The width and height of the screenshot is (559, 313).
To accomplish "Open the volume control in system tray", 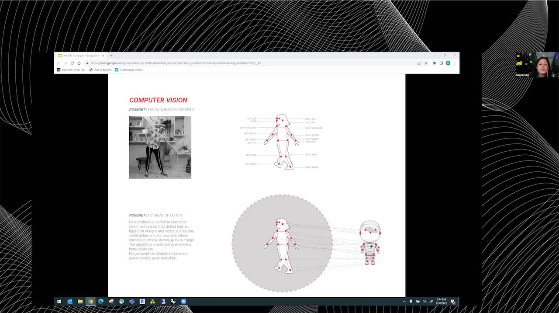I will [424, 302].
